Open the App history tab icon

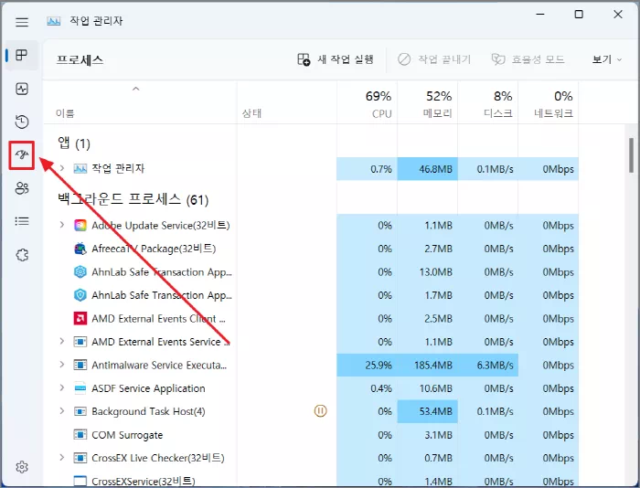(22, 122)
